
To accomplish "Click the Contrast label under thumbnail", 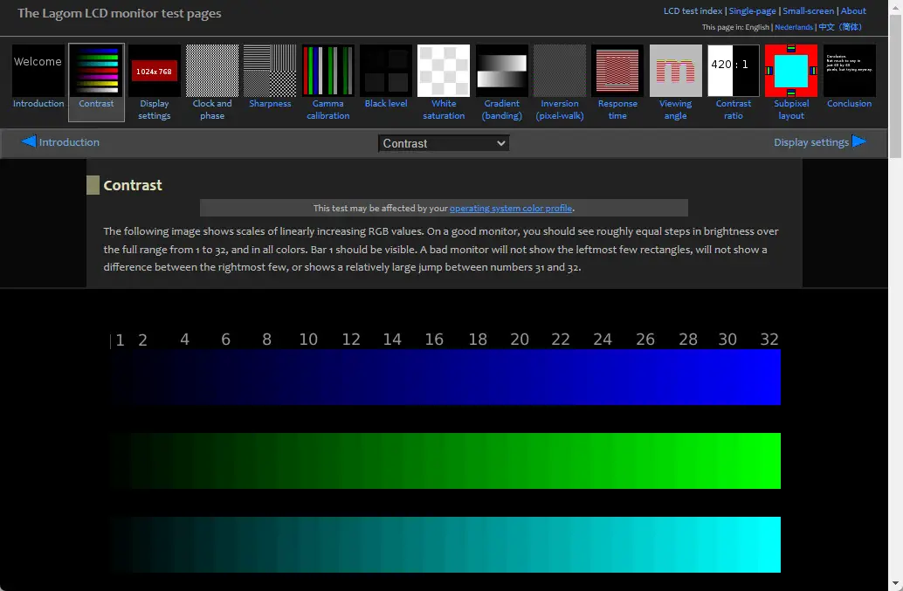I will (96, 104).
